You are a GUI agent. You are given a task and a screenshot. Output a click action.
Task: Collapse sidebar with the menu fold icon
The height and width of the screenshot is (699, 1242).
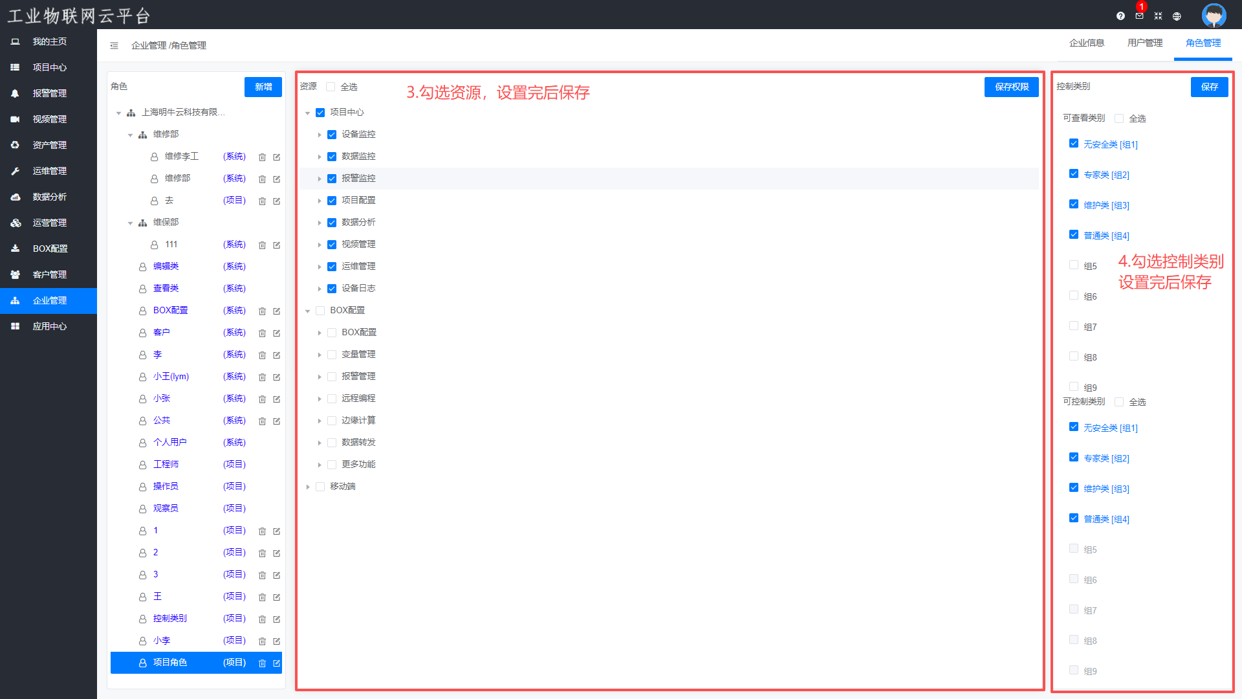pos(114,45)
